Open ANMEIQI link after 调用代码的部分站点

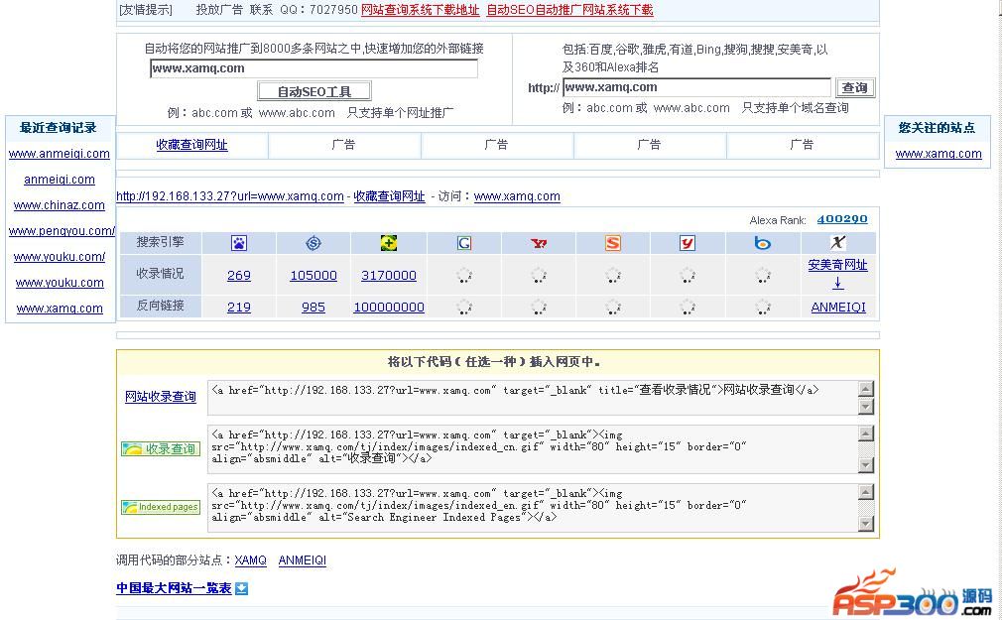[303, 560]
